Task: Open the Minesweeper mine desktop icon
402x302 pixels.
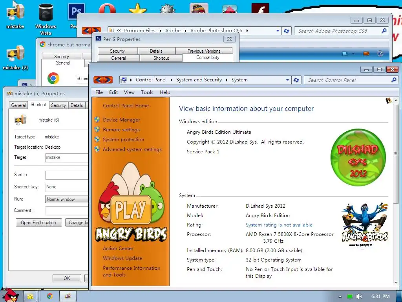Action: coord(167,9)
